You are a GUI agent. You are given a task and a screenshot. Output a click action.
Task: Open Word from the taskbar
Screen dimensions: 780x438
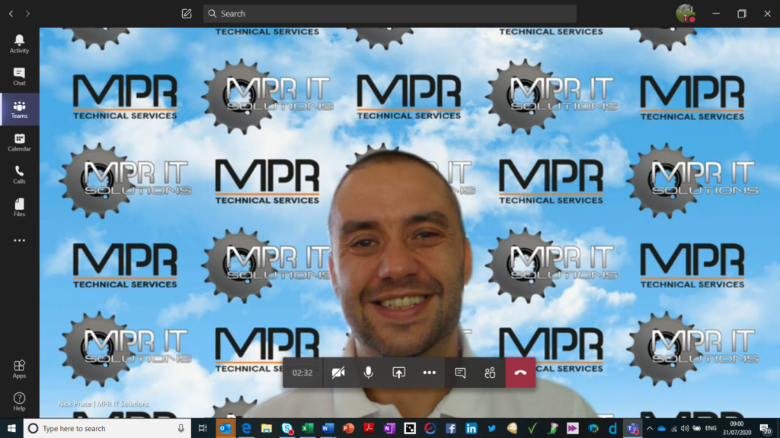pyautogui.click(x=328, y=428)
